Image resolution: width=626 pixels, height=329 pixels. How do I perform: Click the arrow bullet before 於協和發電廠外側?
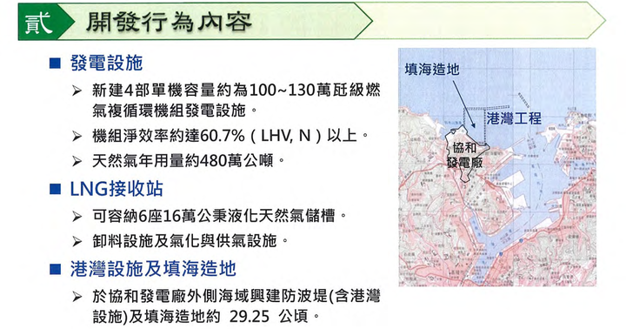[77, 298]
